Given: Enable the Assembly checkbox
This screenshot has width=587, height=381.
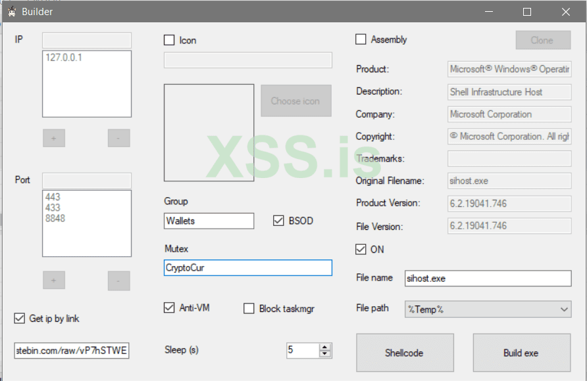Looking at the screenshot, I should (x=361, y=39).
